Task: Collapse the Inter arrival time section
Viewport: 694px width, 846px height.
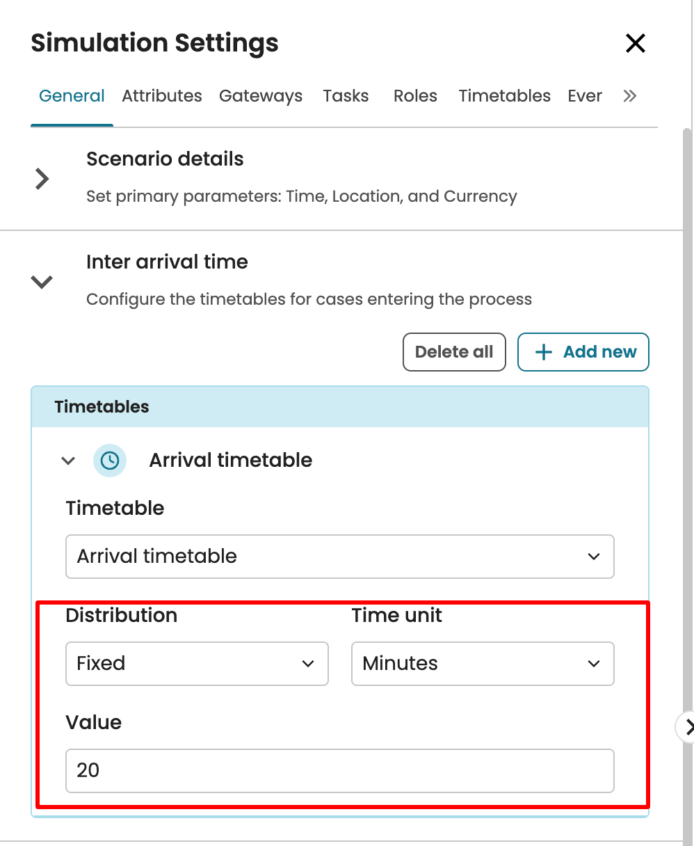Action: [x=42, y=282]
